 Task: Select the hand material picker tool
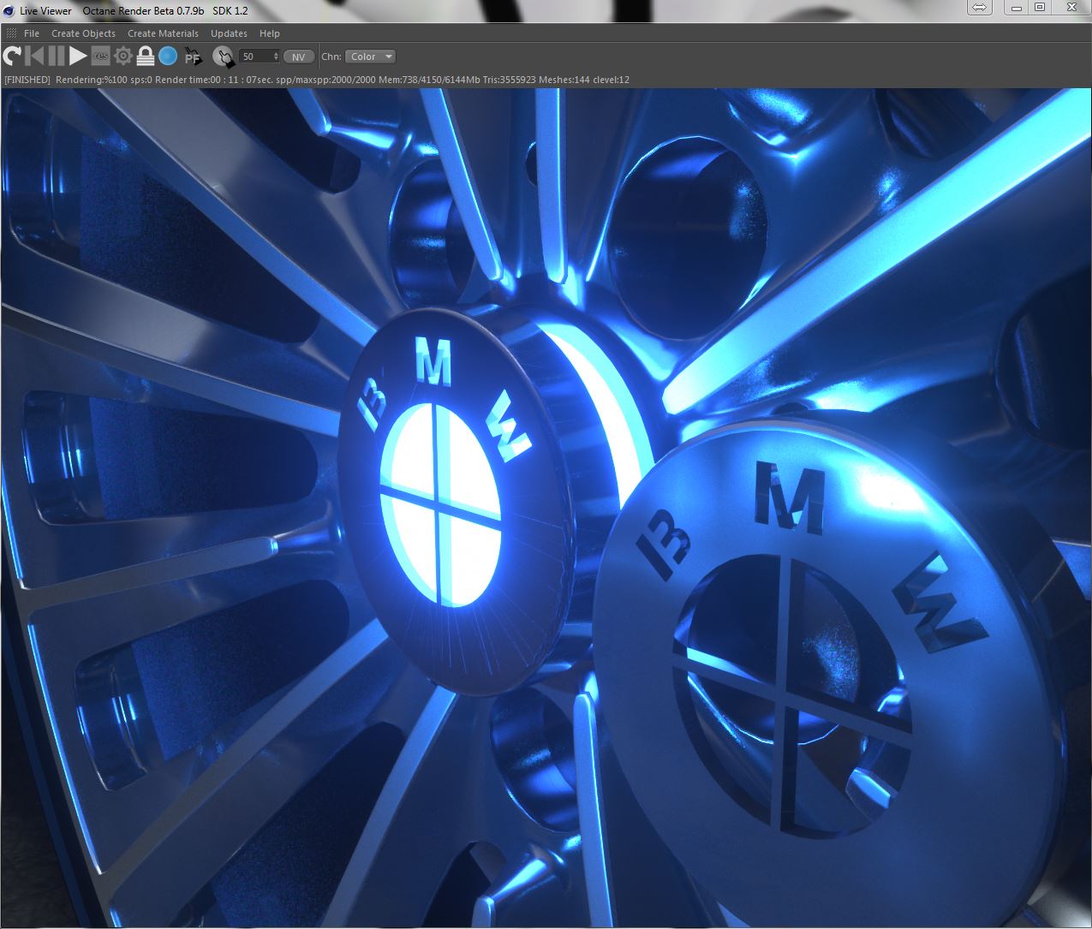pyautogui.click(x=224, y=57)
